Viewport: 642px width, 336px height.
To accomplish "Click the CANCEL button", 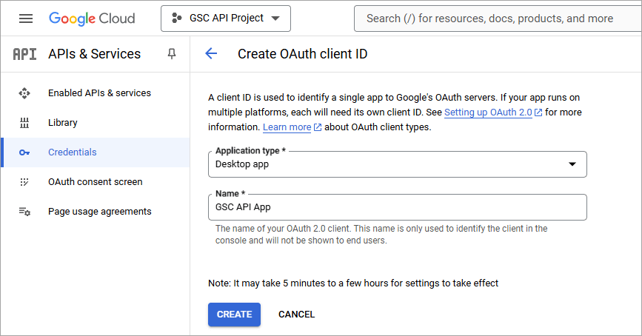I will 296,315.
